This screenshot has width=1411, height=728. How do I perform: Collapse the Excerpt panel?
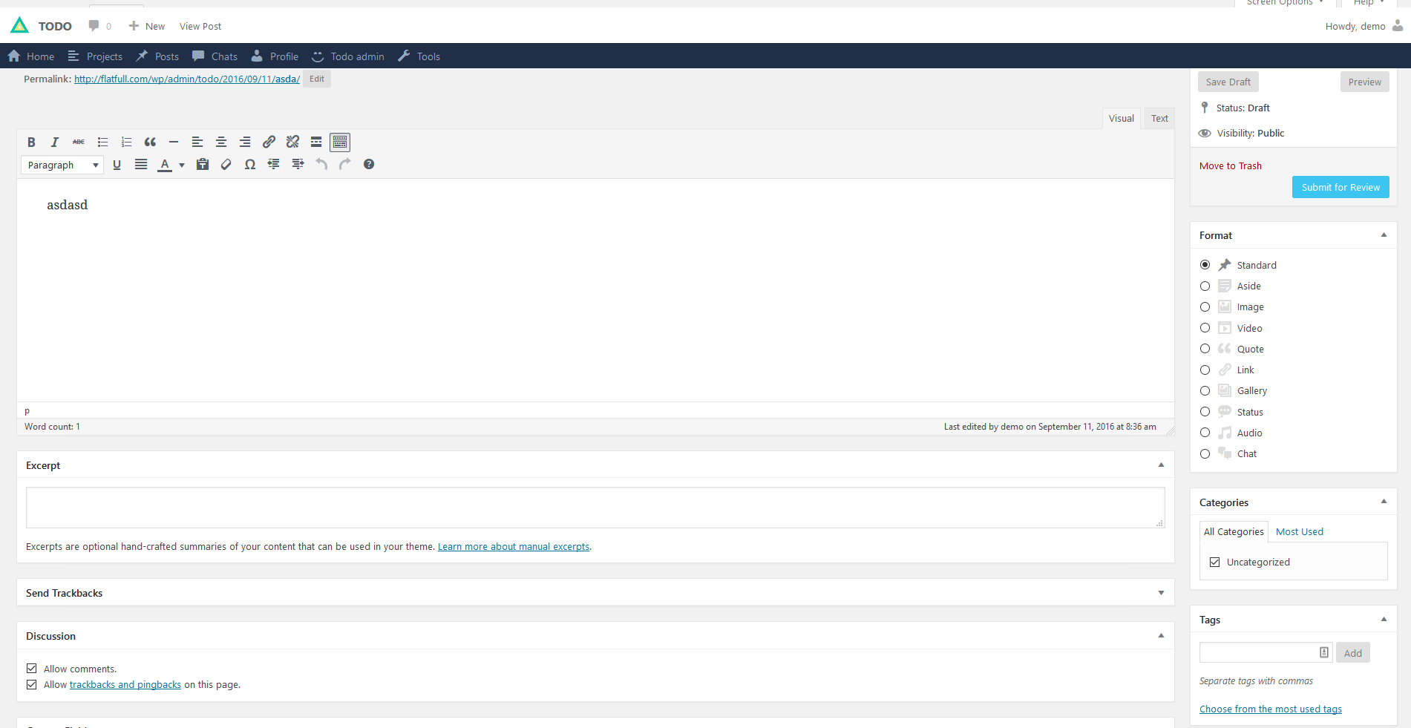(1161, 465)
